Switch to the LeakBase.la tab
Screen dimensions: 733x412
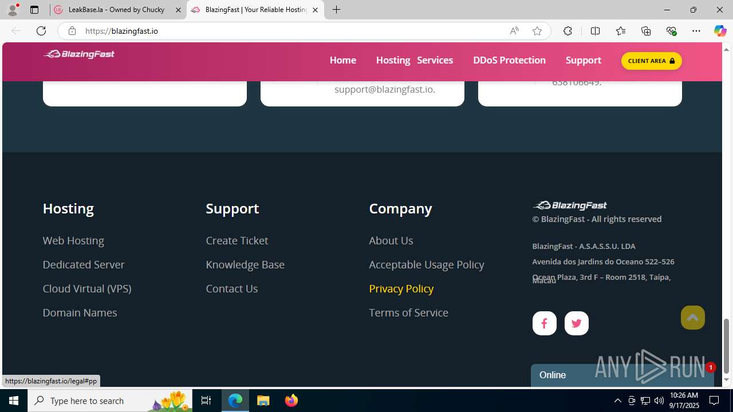point(117,10)
